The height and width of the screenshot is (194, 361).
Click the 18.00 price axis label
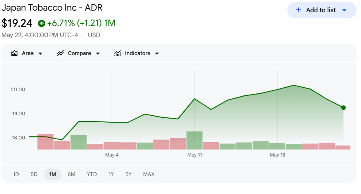[x=18, y=138]
